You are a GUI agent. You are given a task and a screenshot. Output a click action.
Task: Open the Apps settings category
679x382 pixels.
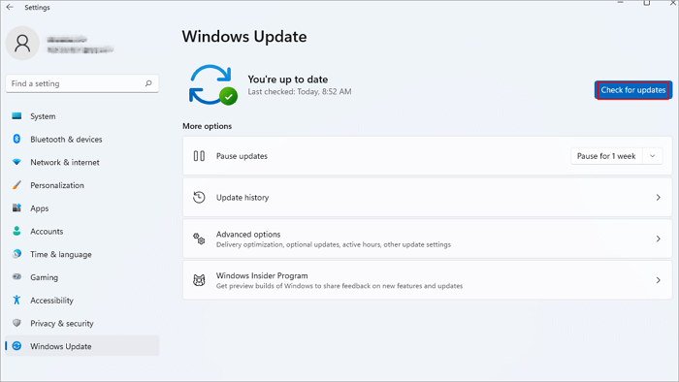(82, 208)
